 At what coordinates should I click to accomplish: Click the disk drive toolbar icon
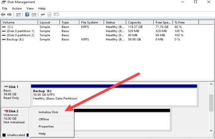tap(43, 15)
